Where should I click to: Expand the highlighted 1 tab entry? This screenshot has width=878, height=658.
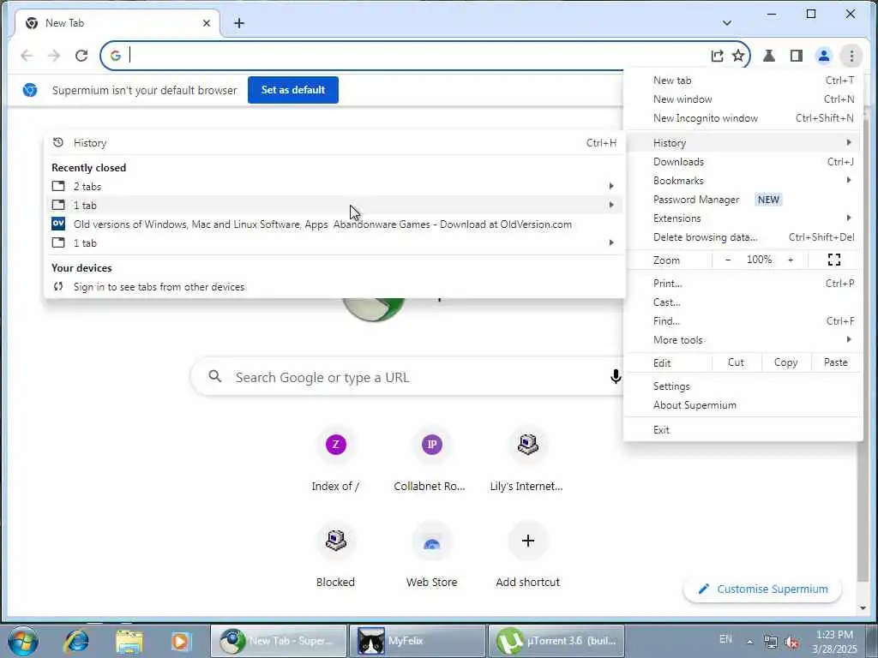coord(334,206)
